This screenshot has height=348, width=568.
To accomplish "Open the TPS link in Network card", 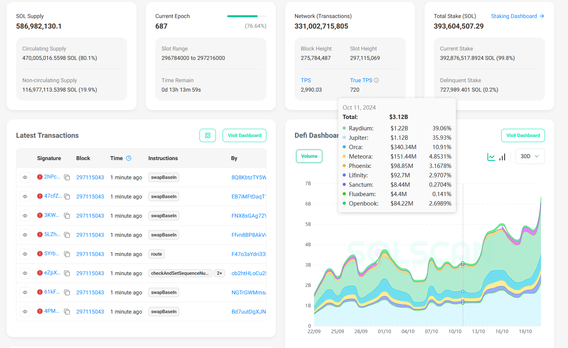I will click(x=306, y=80).
